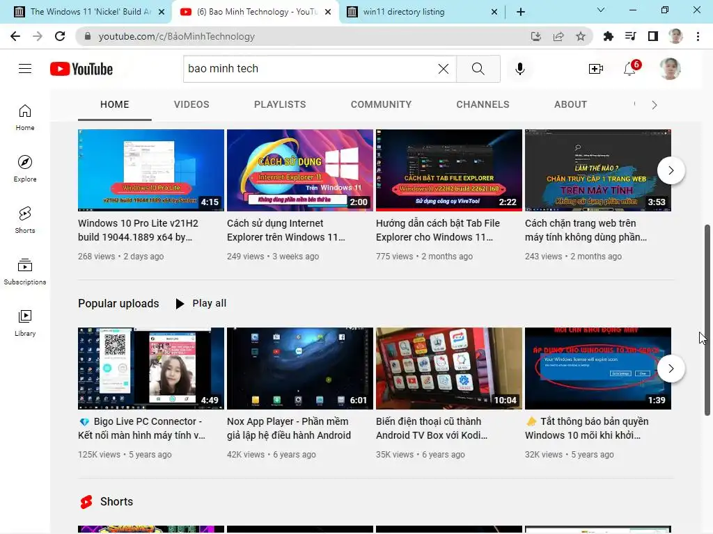Toggle the browser side panel icon
Image resolution: width=713 pixels, height=534 pixels.
[x=653, y=36]
